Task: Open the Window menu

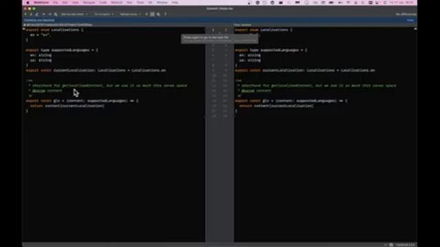Action: click(x=162, y=3)
